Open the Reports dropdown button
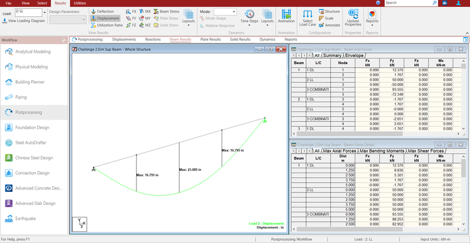The width and height of the screenshot is (470, 243). pyautogui.click(x=372, y=18)
